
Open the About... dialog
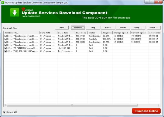[154, 28]
